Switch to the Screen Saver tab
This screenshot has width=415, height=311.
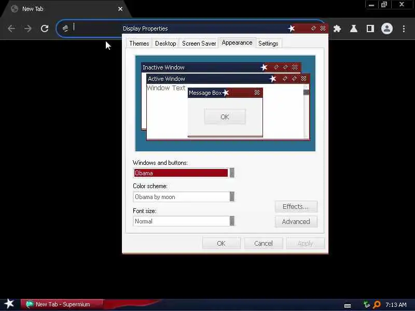point(199,44)
